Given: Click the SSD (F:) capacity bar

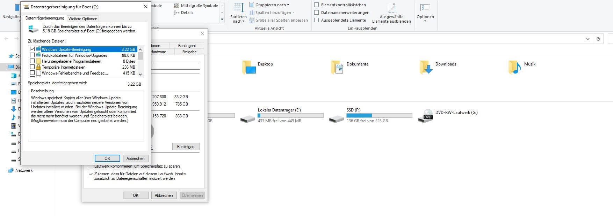Looking at the screenshot, I should coord(379,115).
